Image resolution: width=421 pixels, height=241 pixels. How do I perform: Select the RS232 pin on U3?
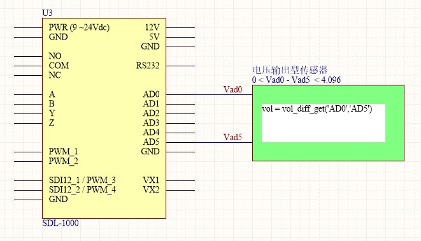148,66
